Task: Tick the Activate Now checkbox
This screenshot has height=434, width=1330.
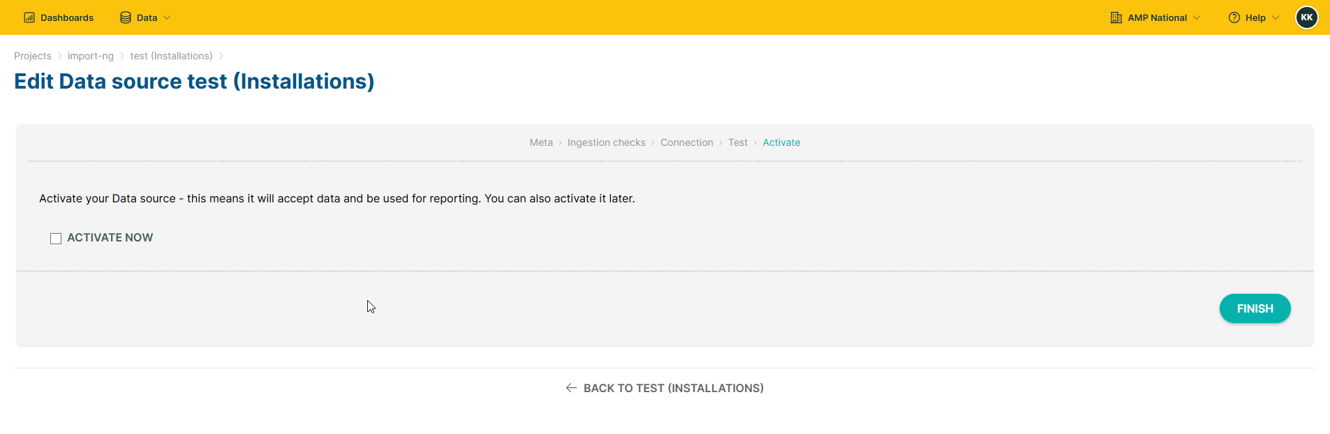Action: click(56, 239)
